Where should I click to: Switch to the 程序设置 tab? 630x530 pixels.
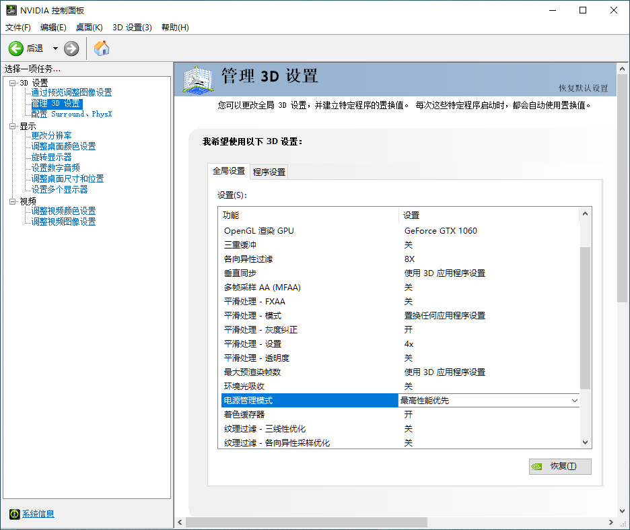[x=269, y=172]
